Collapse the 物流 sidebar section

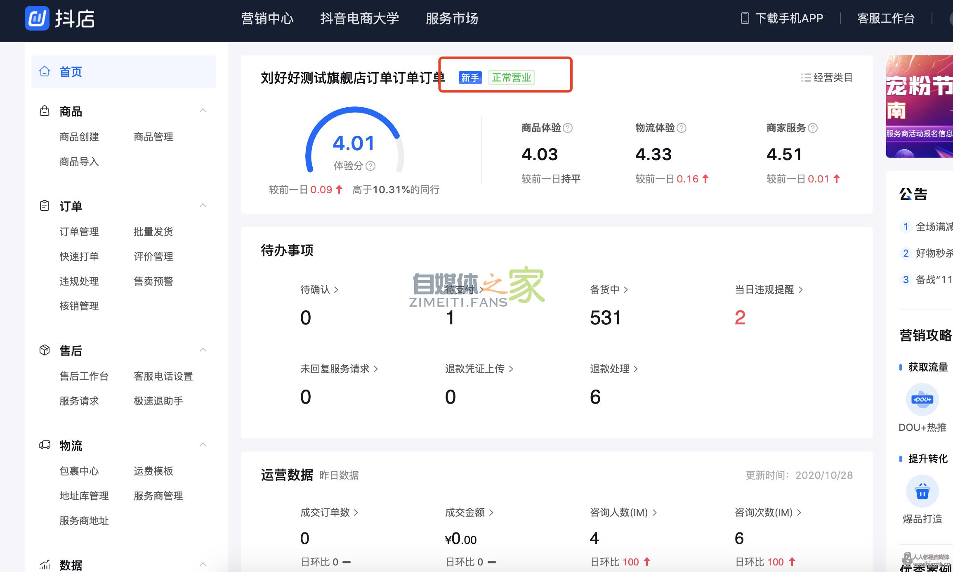coord(203,445)
